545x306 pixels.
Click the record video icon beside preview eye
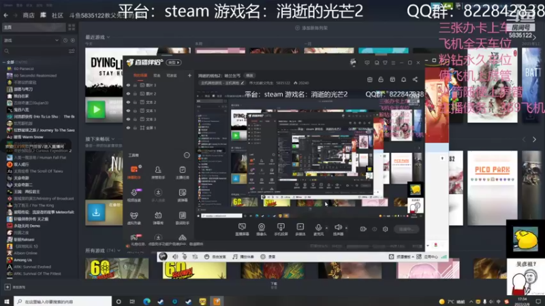click(363, 229)
